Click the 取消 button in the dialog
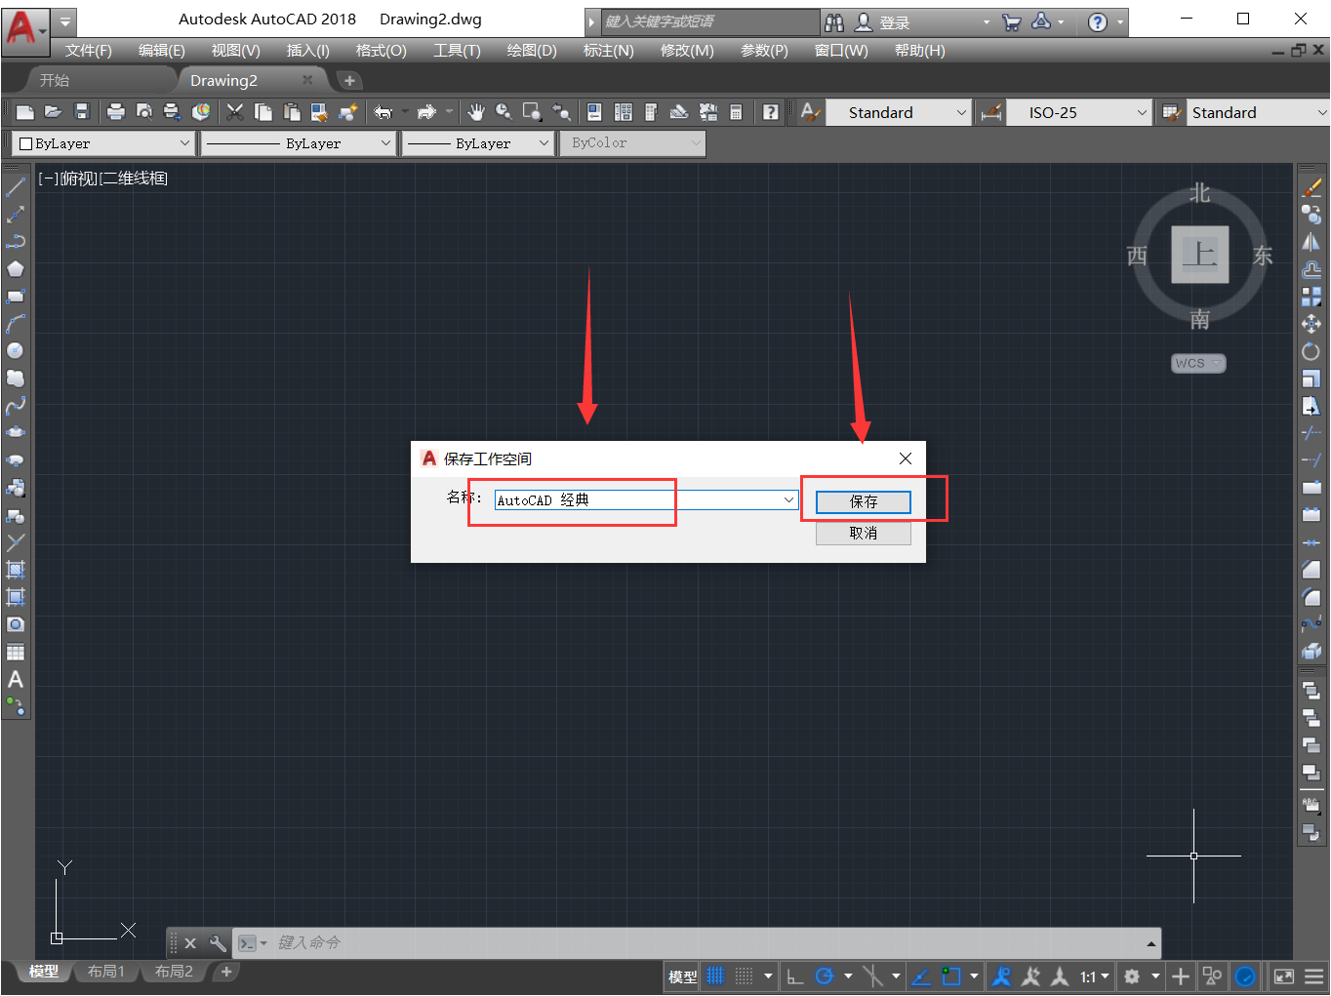The width and height of the screenshot is (1331, 996). point(863,533)
